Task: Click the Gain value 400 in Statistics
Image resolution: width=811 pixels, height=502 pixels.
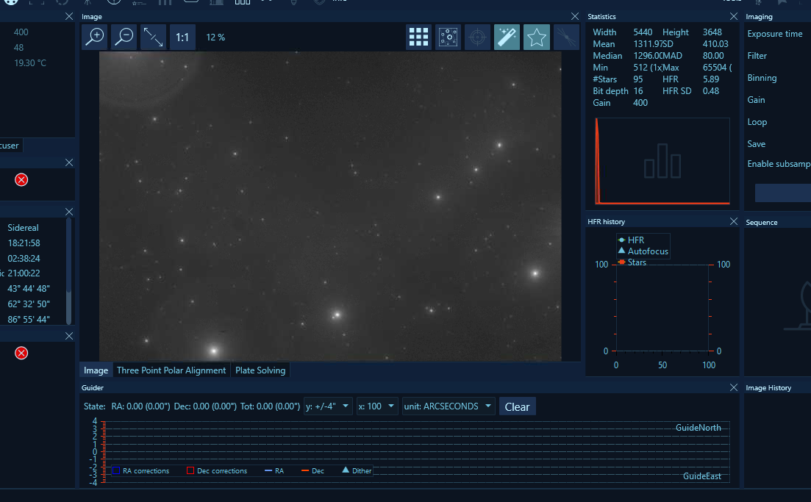Action: 640,103
